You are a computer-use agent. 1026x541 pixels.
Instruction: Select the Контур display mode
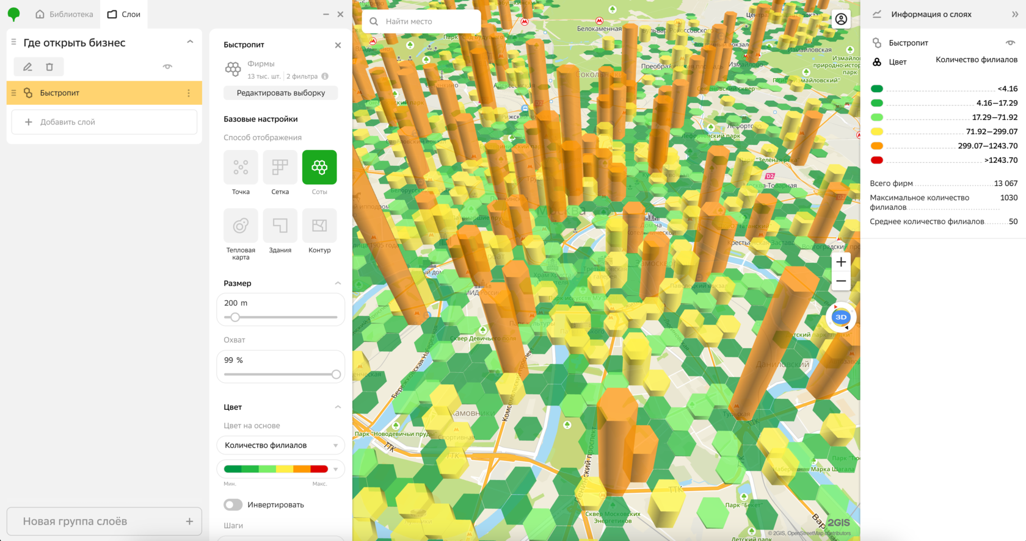319,226
